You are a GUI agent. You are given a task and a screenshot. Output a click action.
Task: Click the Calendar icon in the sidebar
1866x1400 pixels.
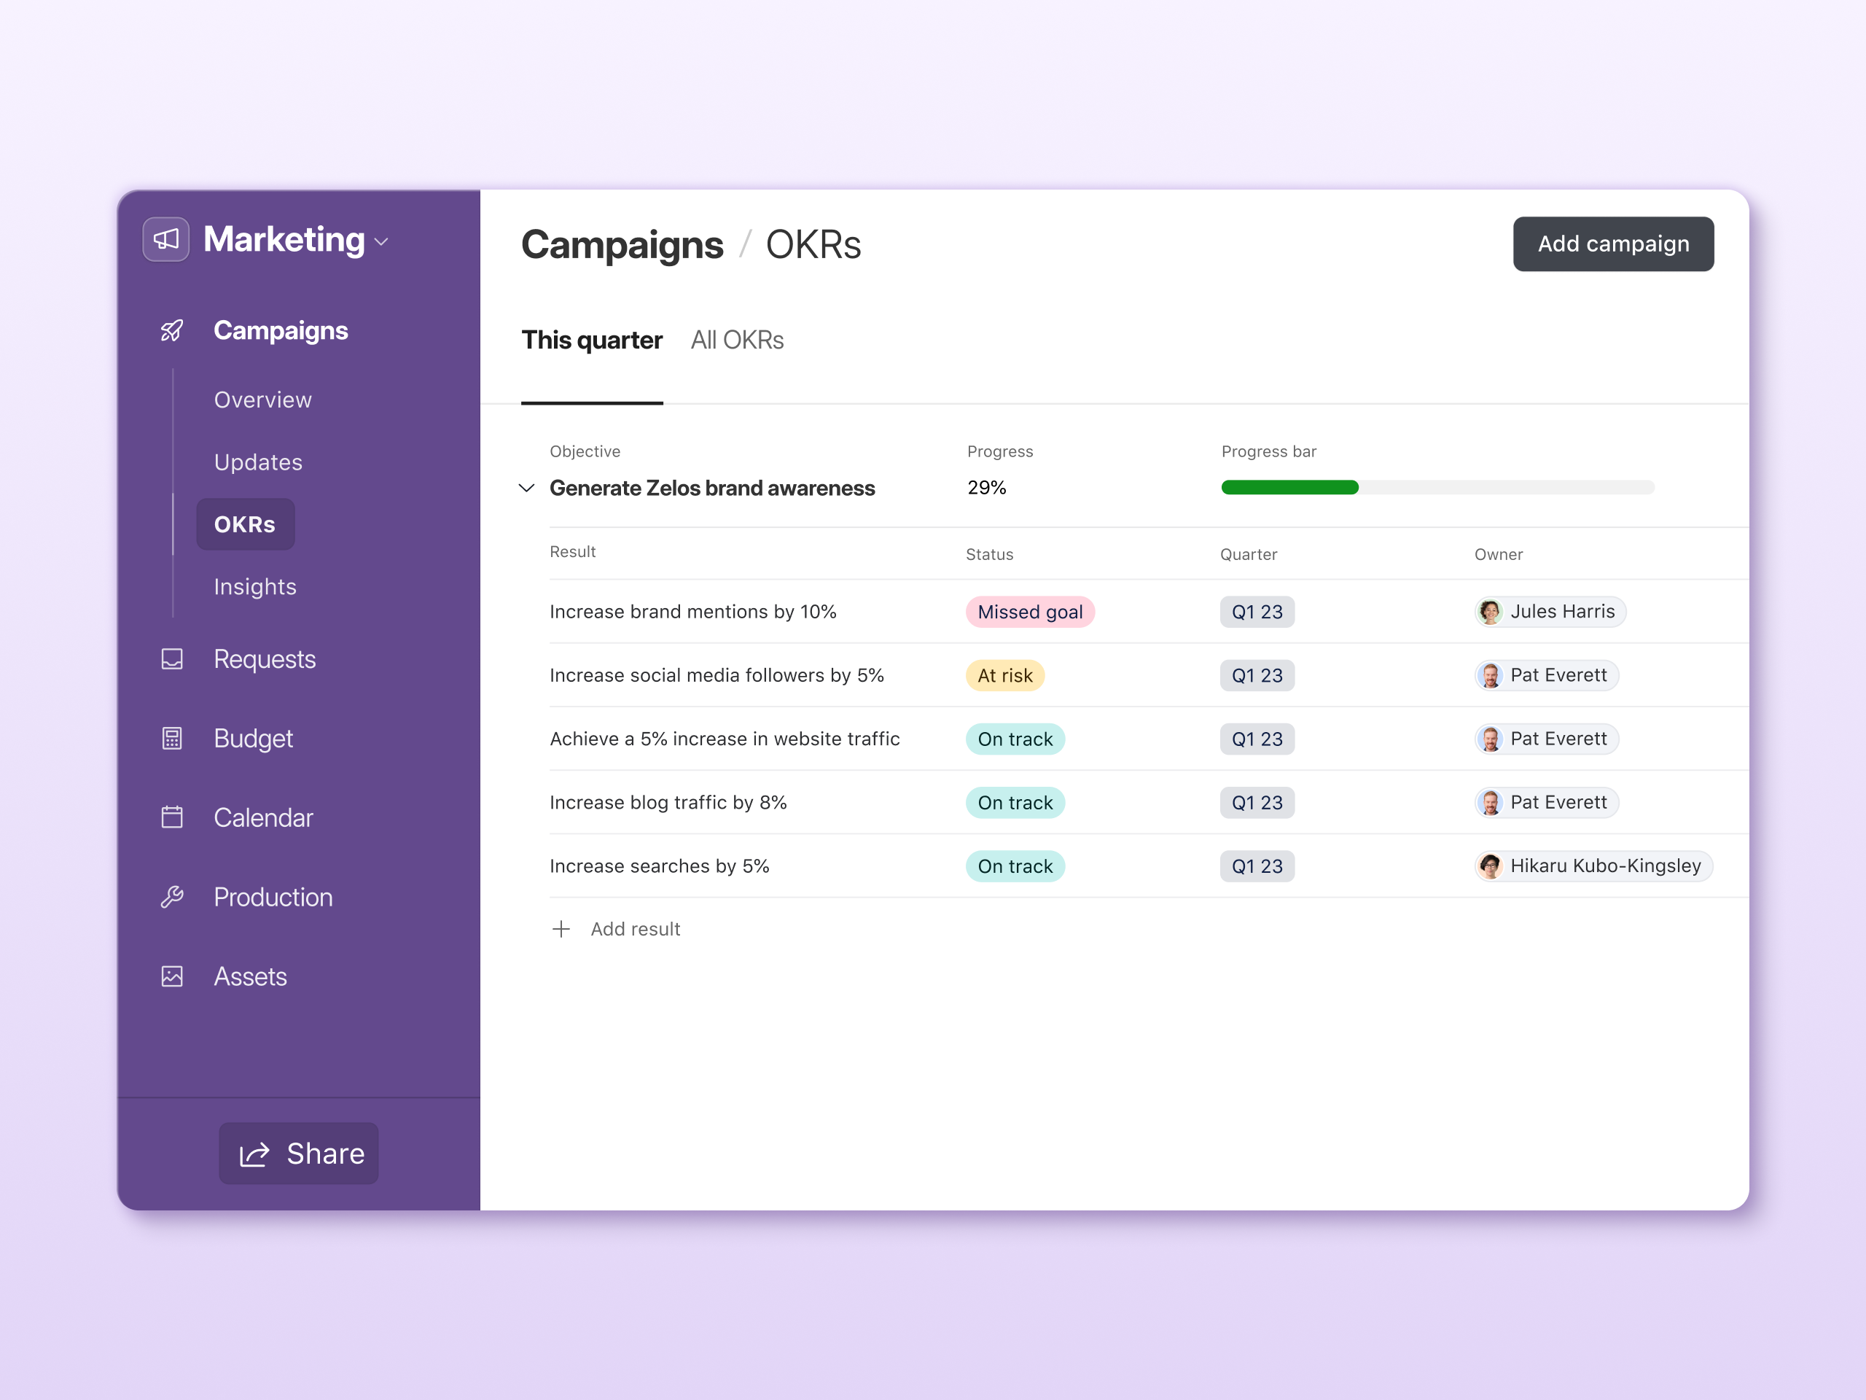[172, 817]
